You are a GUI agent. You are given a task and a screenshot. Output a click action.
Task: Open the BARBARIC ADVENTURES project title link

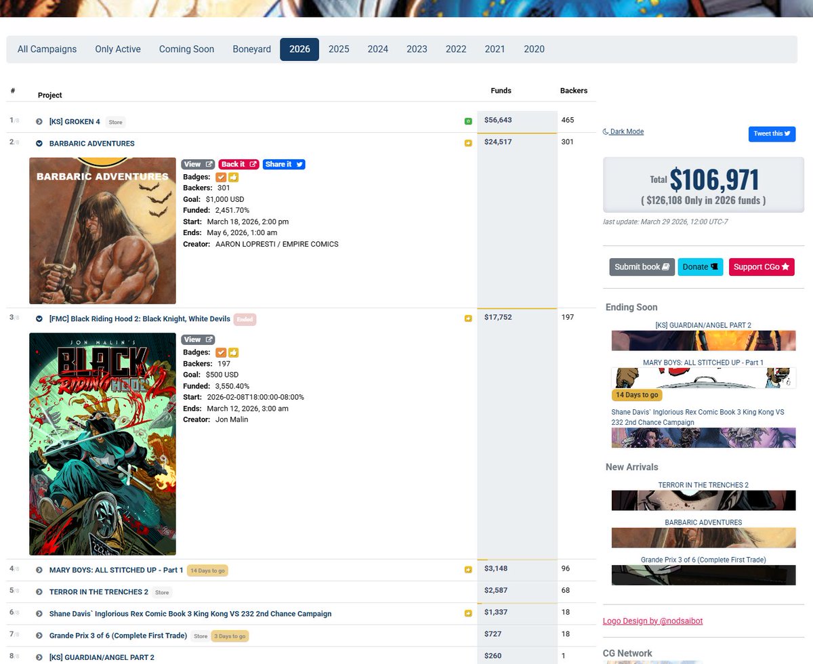92,144
